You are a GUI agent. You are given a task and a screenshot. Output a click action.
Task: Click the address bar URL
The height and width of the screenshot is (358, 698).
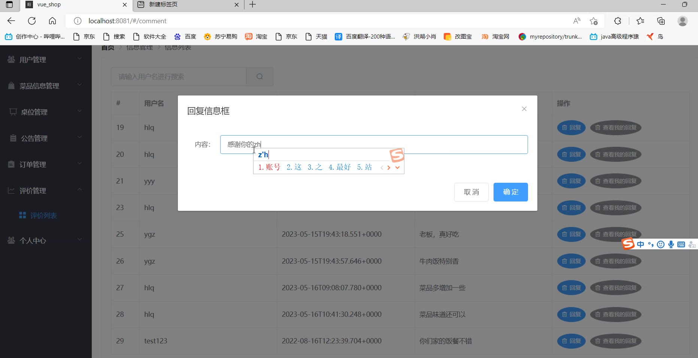tap(127, 21)
